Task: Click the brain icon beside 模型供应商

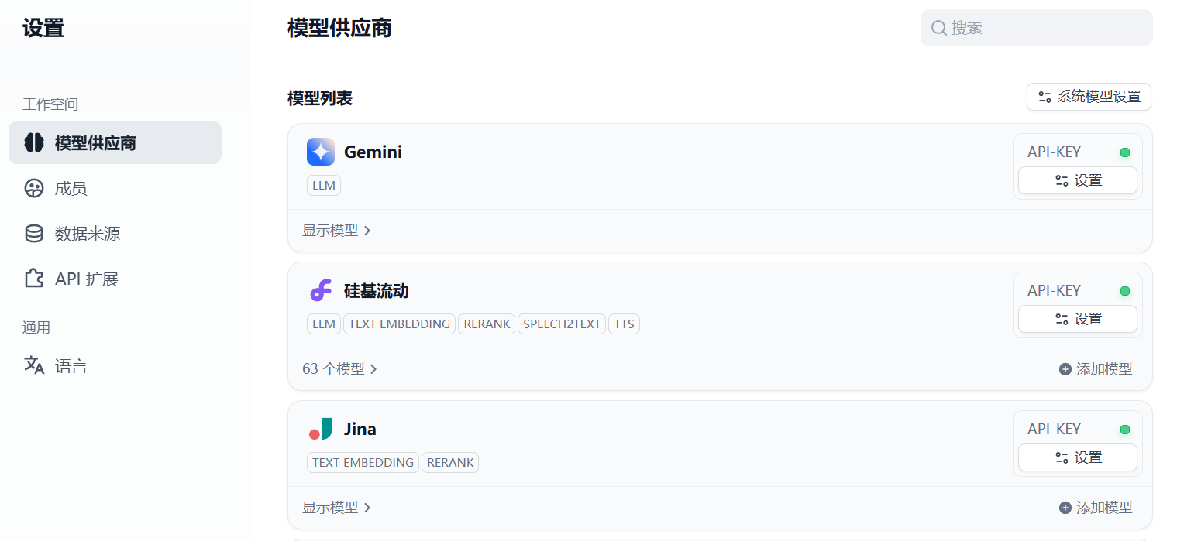Action: click(x=34, y=143)
